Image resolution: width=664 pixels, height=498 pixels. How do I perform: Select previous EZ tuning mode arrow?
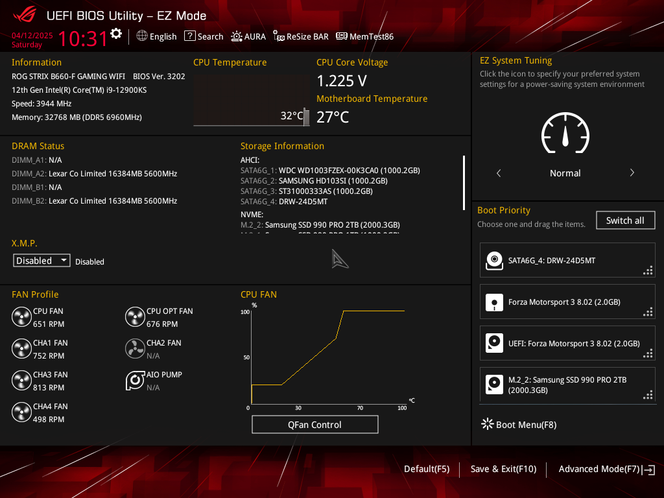pyautogui.click(x=499, y=172)
